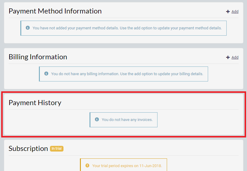This screenshot has width=247, height=171.
Task: Click the yellow warning icon in trial notice
Action: (87, 166)
